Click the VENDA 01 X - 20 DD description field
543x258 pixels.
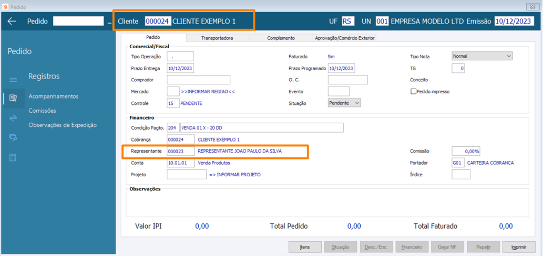(262, 128)
